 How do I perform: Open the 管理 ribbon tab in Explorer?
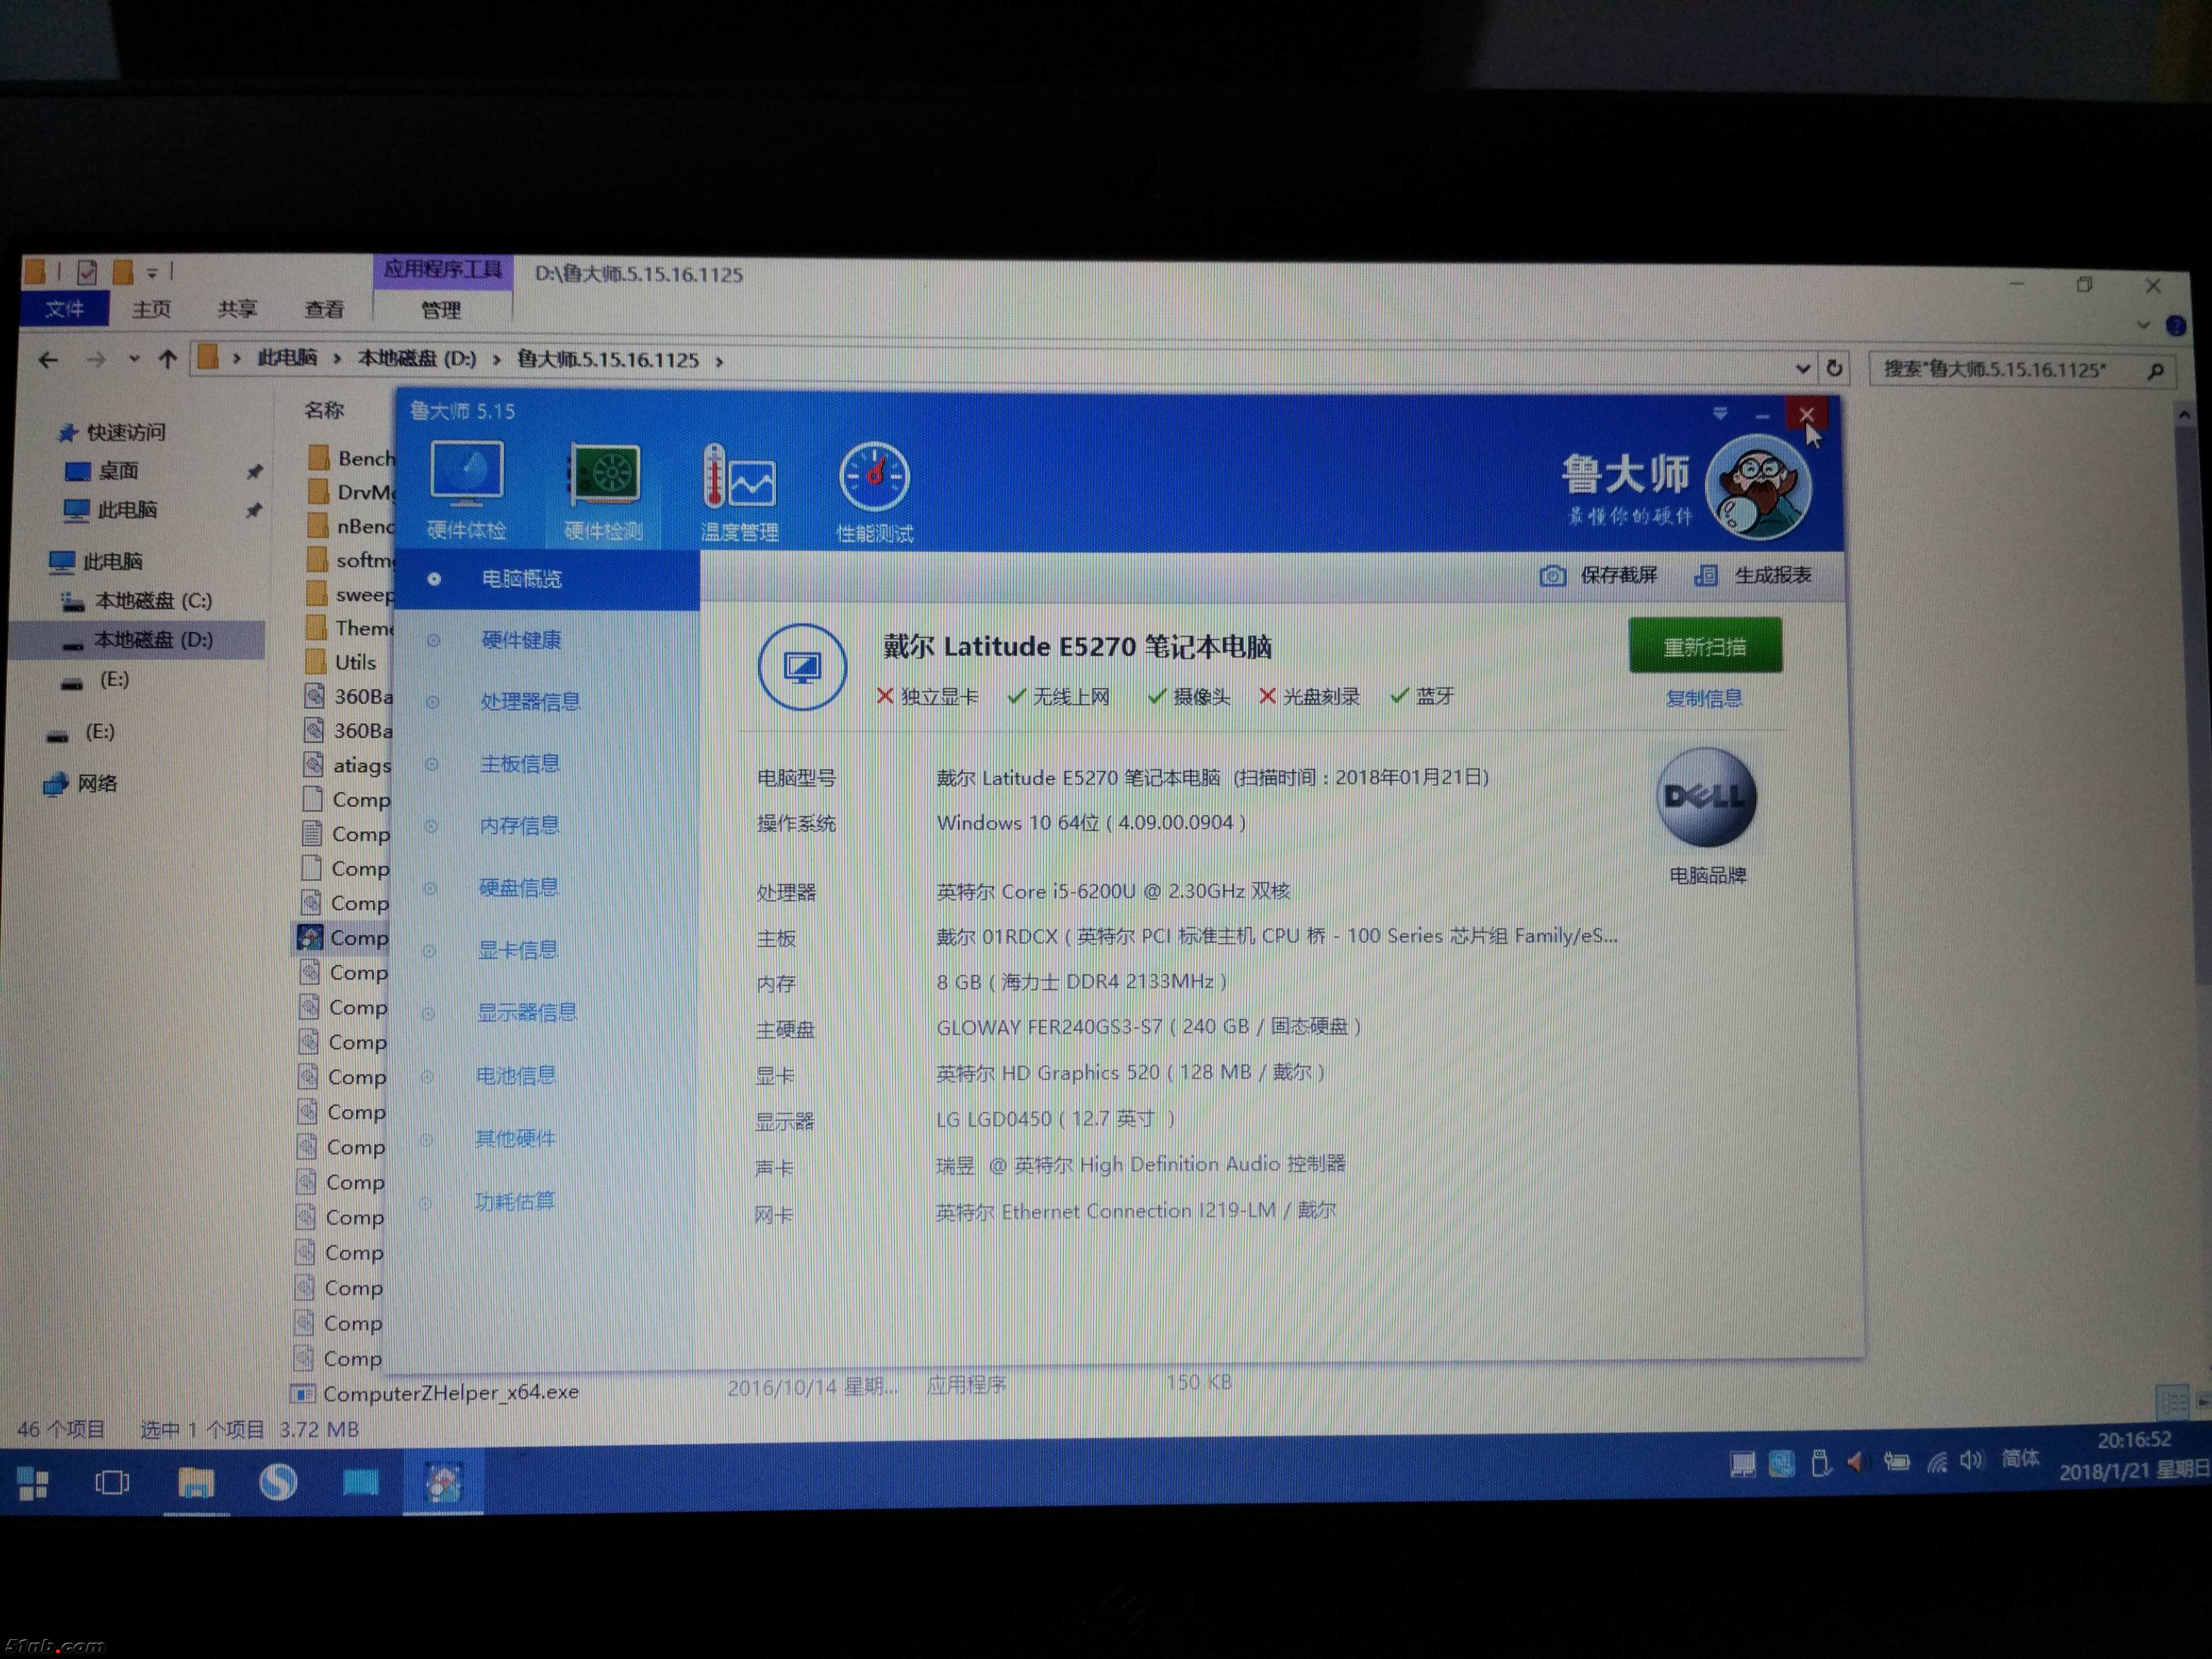(x=441, y=311)
